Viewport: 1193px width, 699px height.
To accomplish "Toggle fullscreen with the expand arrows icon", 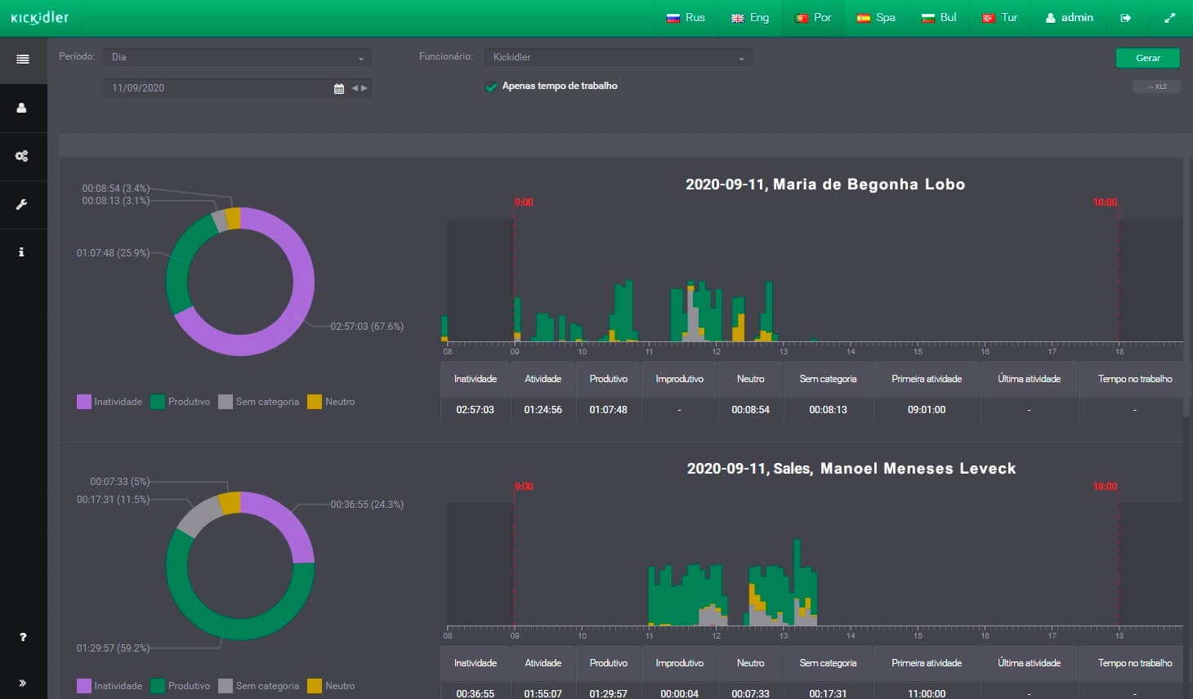I will point(1170,18).
